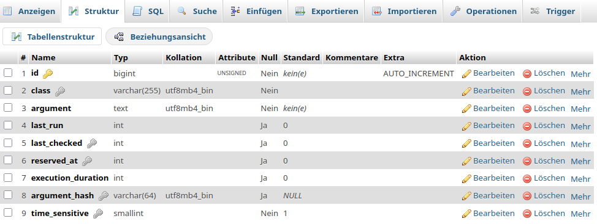This screenshot has width=597, height=224.
Task: Open the Mehr options for the last_checked column
Action: tap(580, 144)
